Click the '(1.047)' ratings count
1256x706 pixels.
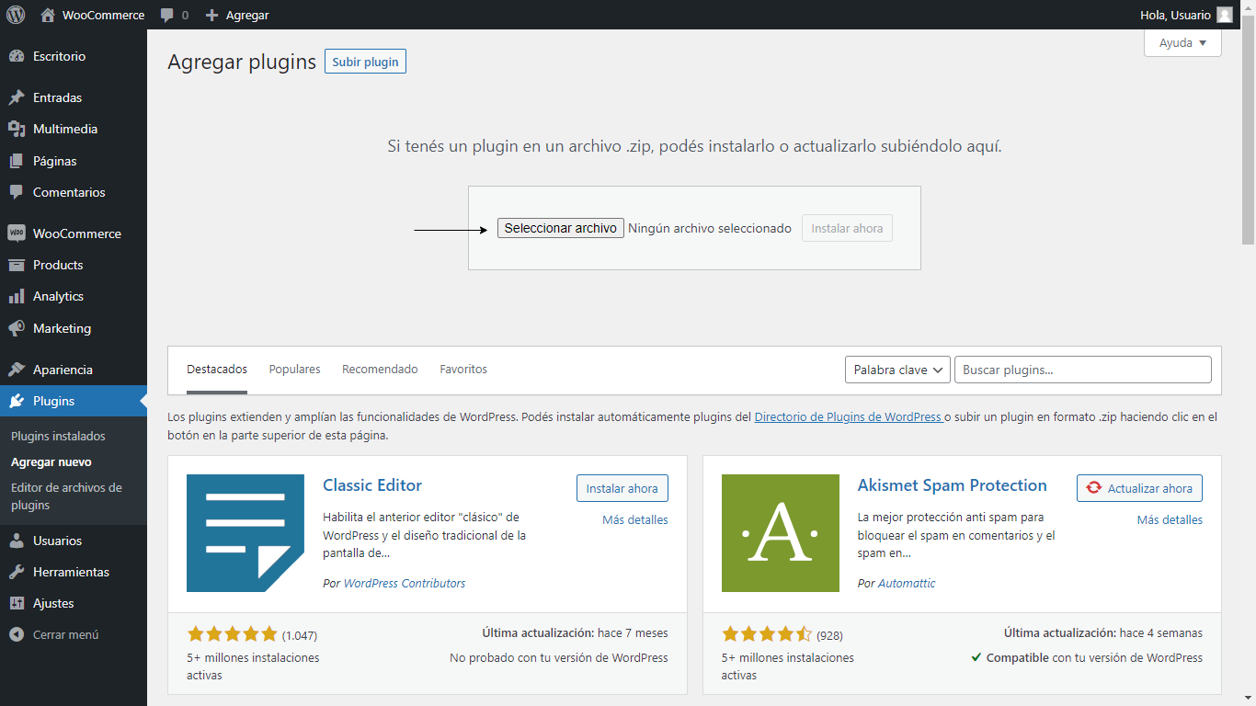[300, 635]
